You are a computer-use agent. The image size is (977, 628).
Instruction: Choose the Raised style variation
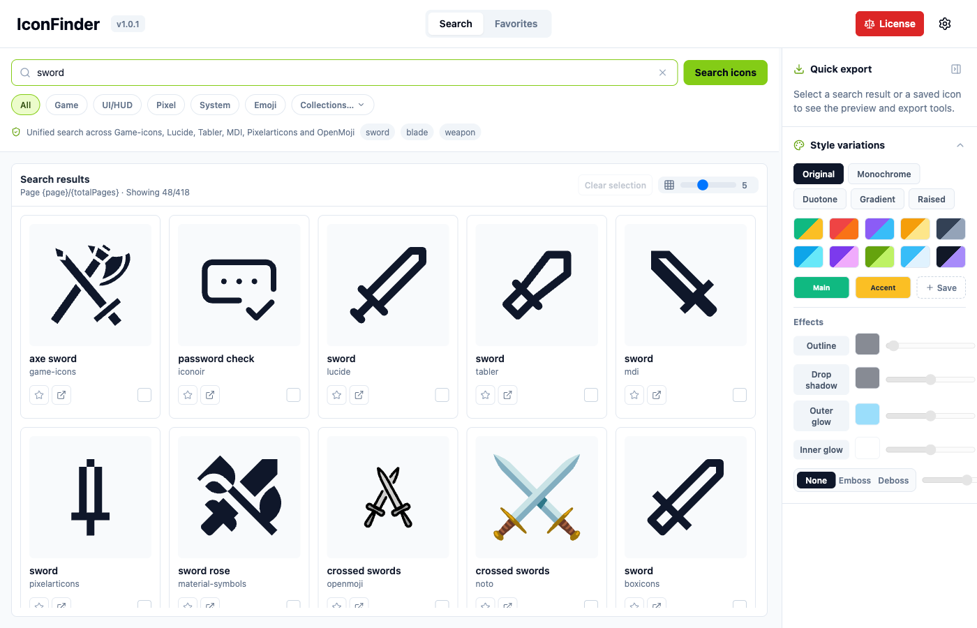point(931,199)
